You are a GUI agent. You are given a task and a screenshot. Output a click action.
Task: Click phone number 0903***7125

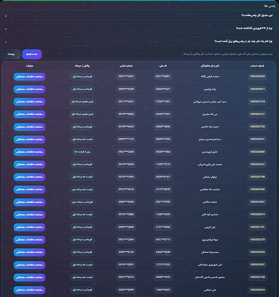point(126,139)
